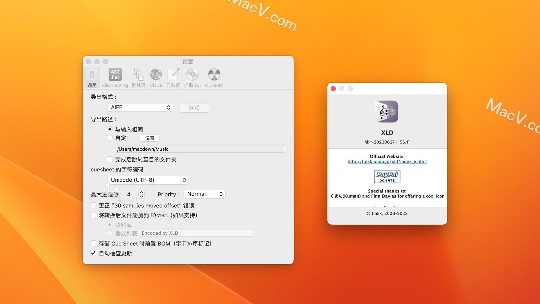Expand the Unicode (UTF-8) encoding dropdown
The height and width of the screenshot is (304, 540).
[148, 180]
